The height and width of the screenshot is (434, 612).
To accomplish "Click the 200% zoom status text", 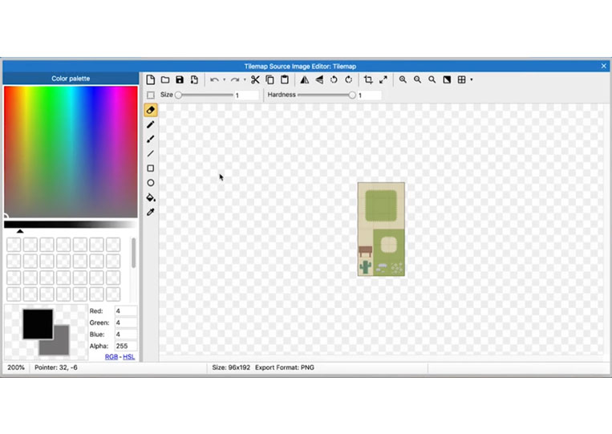I will click(16, 367).
